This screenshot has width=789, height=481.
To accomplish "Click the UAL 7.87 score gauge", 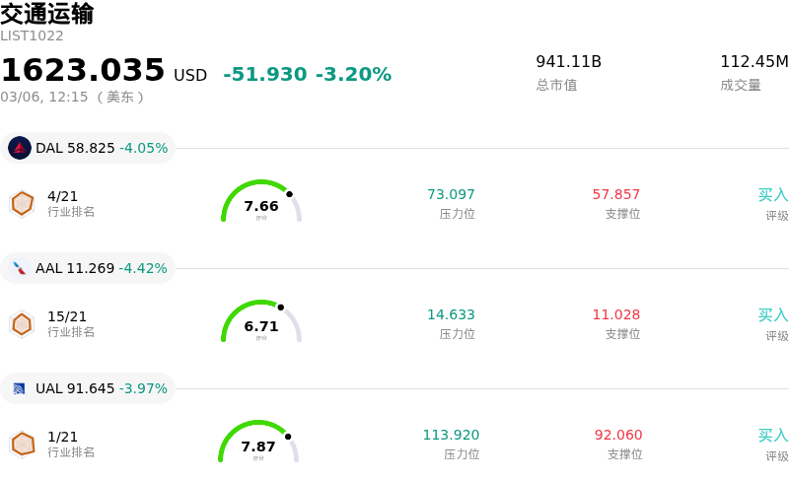I will click(x=258, y=444).
